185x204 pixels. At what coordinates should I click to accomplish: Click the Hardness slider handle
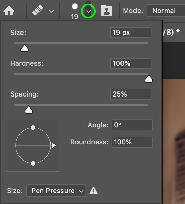coord(149,79)
